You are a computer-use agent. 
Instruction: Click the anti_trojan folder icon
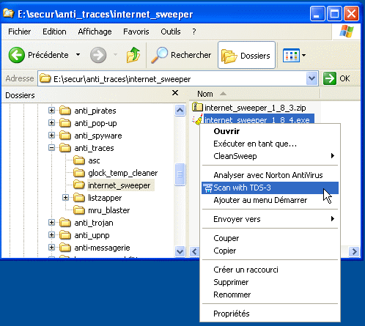click(x=65, y=223)
